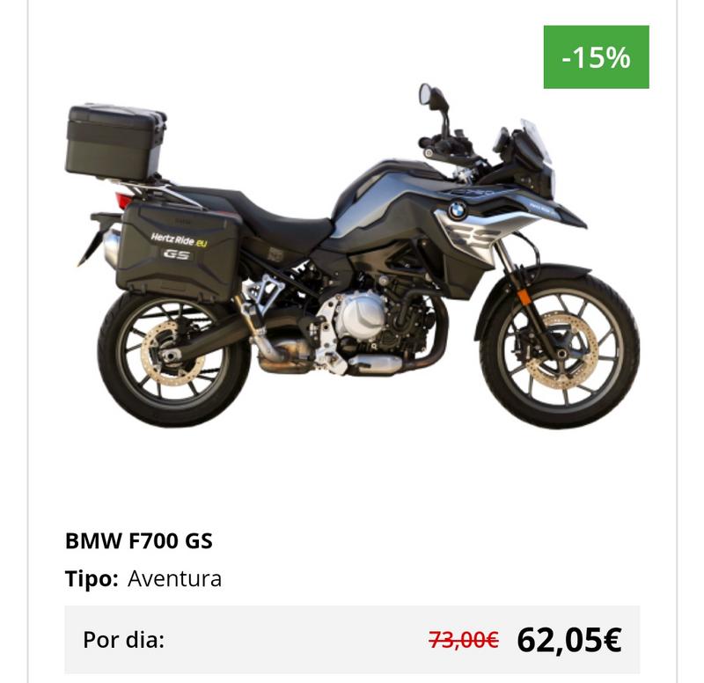Click the green -15% discount badge

pyautogui.click(x=596, y=57)
